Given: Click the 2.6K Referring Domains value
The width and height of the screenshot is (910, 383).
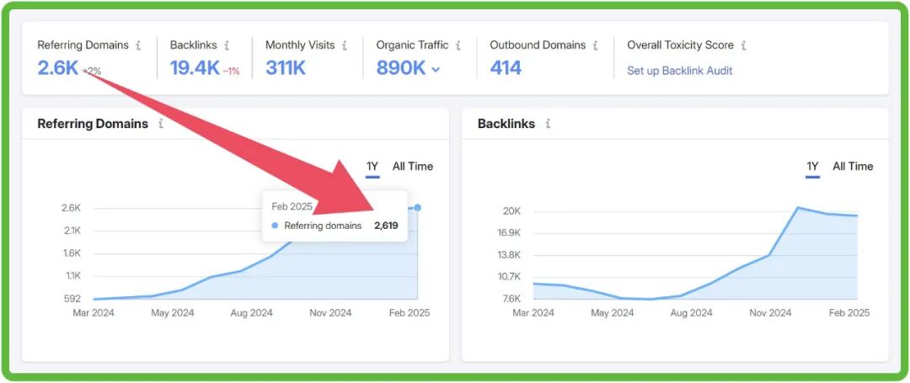Looking at the screenshot, I should [57, 68].
